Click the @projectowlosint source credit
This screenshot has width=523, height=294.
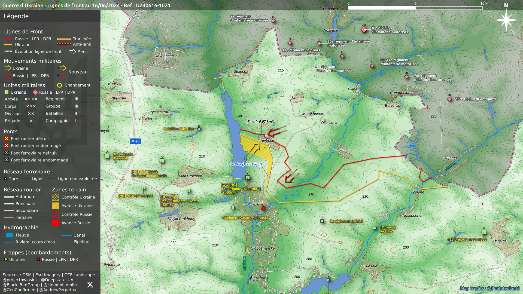tap(20, 280)
